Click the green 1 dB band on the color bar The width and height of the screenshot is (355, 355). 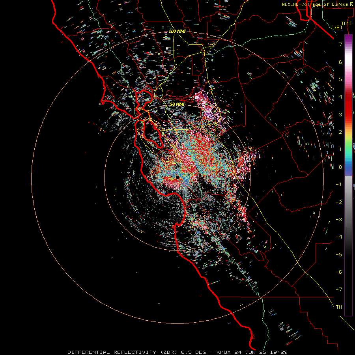point(348,149)
